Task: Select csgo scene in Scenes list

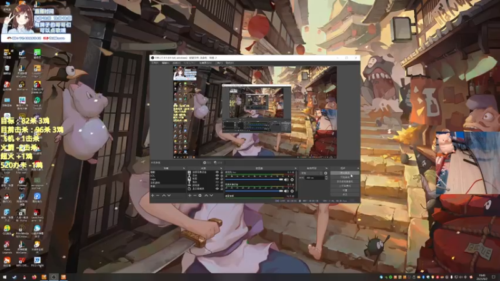Action: point(167,179)
